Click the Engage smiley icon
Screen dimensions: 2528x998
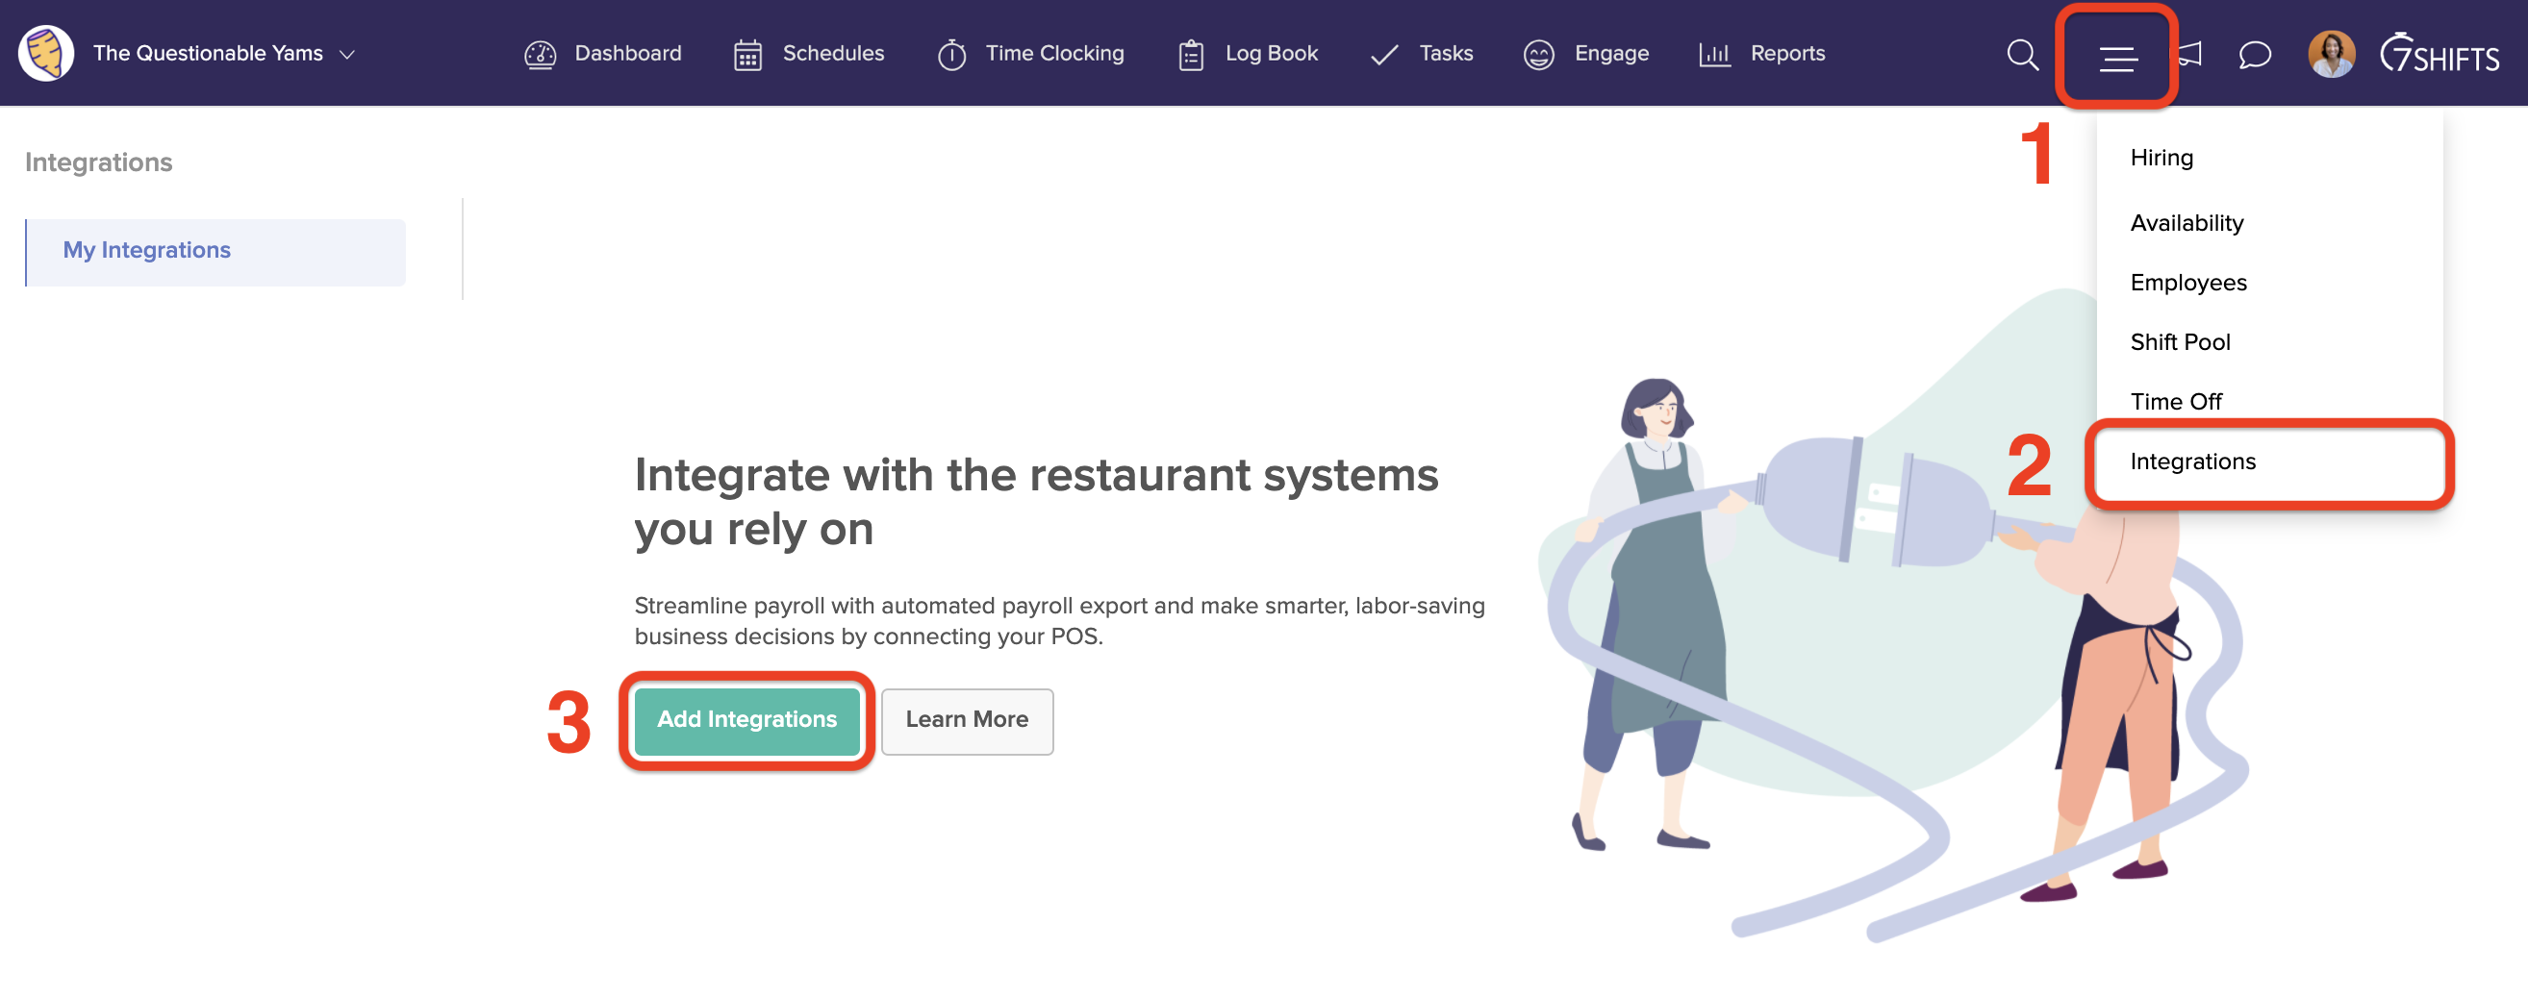click(1538, 55)
